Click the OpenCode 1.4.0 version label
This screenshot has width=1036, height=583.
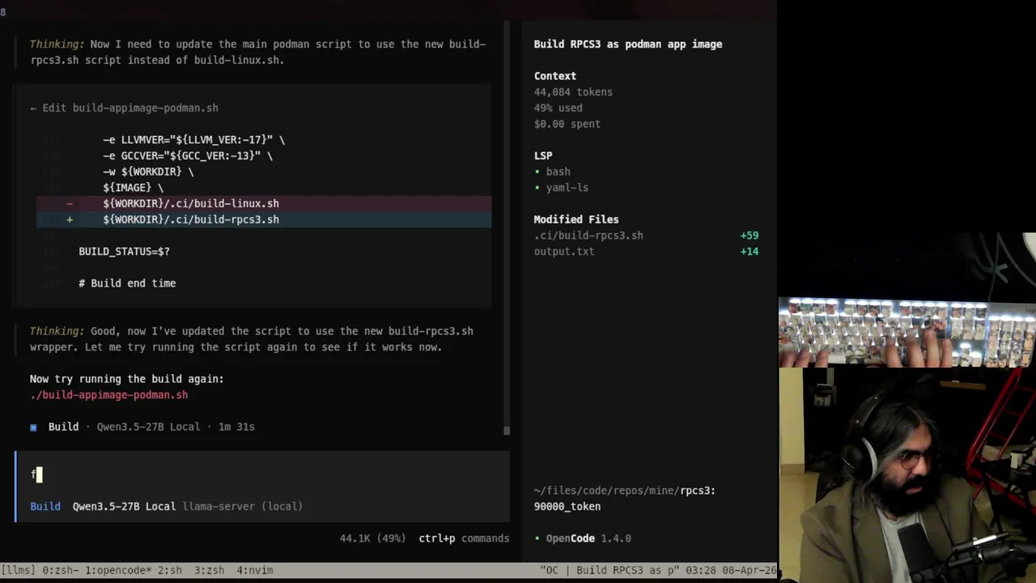[588, 538]
